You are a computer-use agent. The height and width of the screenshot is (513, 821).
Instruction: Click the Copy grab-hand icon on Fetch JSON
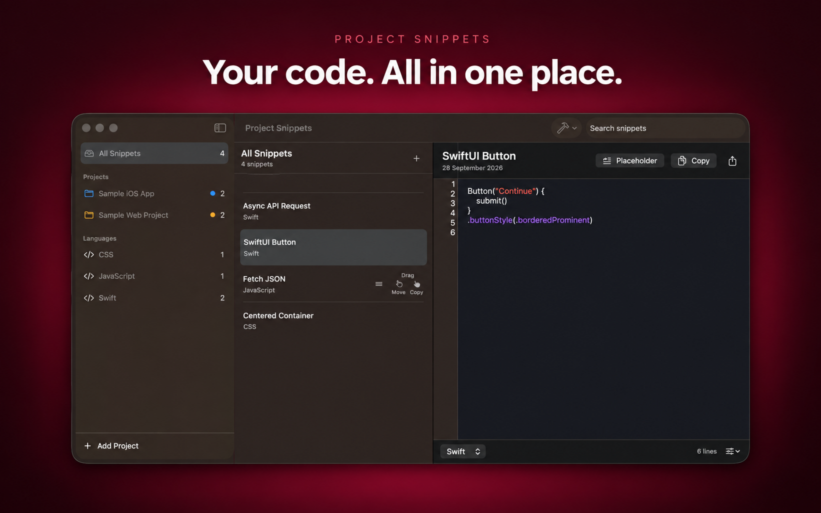coord(417,284)
